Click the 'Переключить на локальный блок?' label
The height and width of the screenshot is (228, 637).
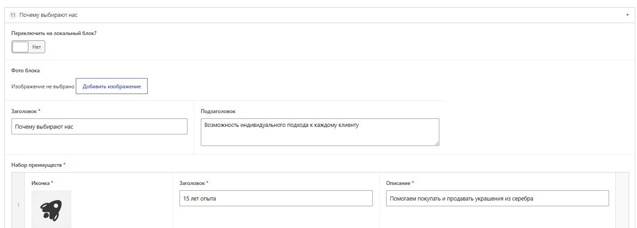(x=54, y=33)
